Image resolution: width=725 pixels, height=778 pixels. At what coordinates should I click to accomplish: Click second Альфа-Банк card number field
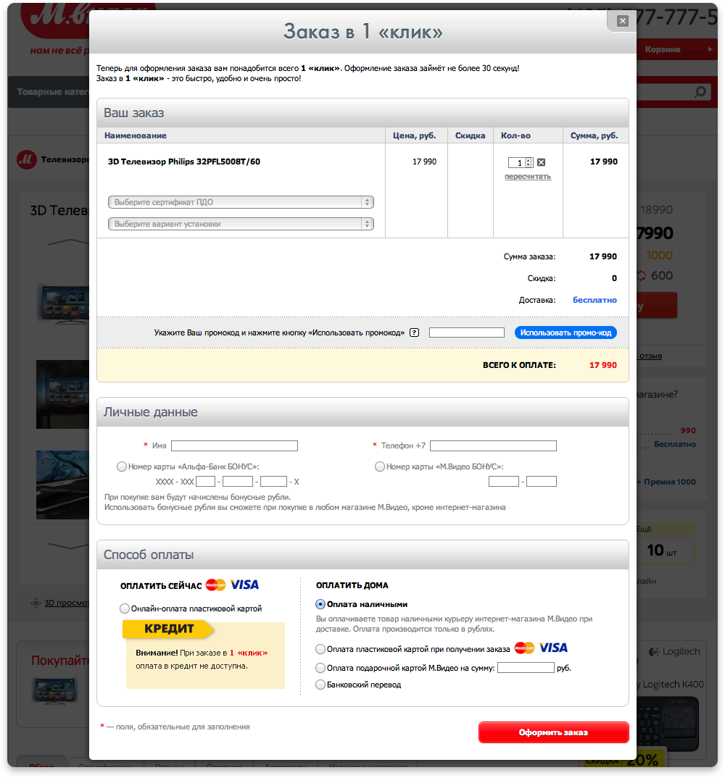[238, 481]
